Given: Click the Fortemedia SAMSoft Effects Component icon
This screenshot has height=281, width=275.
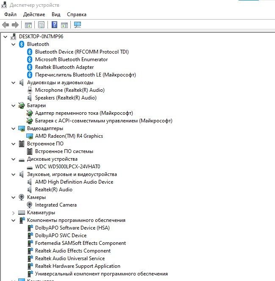Looking at the screenshot, I should [30, 243].
